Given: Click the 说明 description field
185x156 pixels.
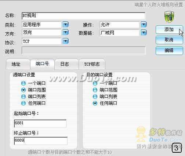Looking at the screenshot, I should (84, 50).
